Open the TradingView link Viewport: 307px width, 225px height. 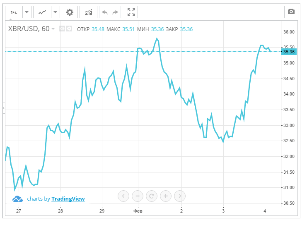pos(68,199)
